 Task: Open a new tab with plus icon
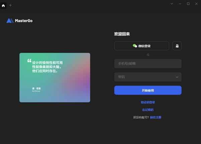point(10,5)
